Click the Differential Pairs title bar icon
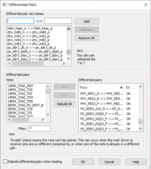This screenshot has height=169, width=151. 5,5
